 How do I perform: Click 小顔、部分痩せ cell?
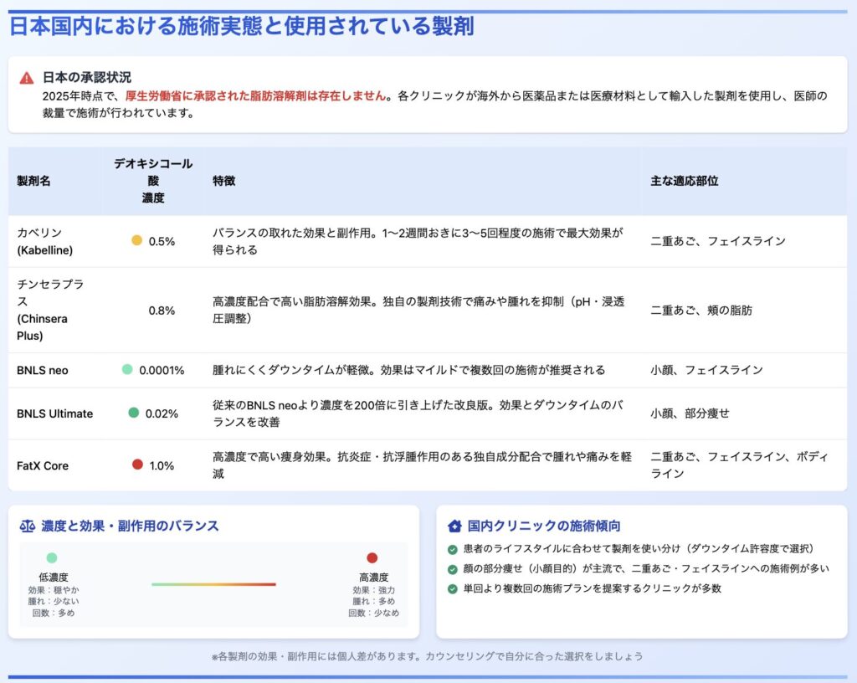point(690,413)
